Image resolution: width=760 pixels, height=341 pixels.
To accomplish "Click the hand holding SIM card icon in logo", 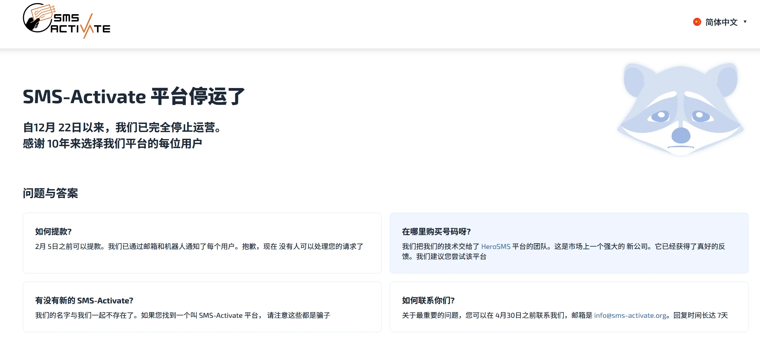I will click(38, 18).
